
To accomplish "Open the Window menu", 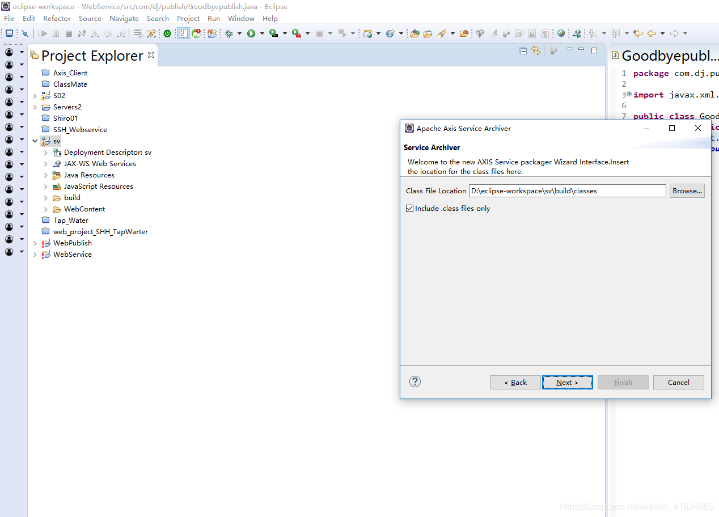I will click(241, 18).
